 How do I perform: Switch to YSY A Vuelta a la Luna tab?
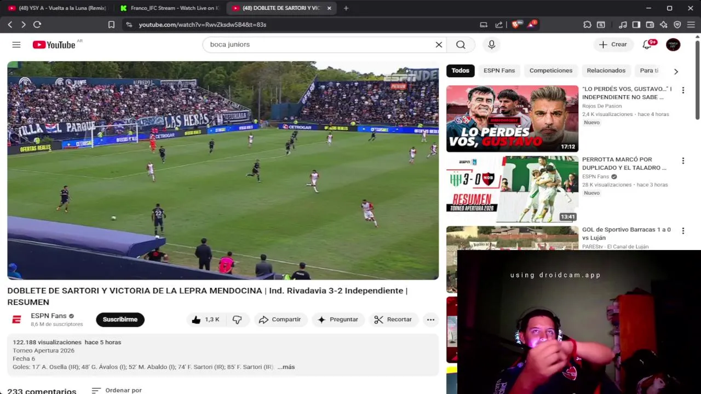[57, 8]
